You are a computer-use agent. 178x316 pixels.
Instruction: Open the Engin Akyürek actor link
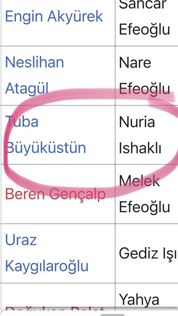pos(54,16)
